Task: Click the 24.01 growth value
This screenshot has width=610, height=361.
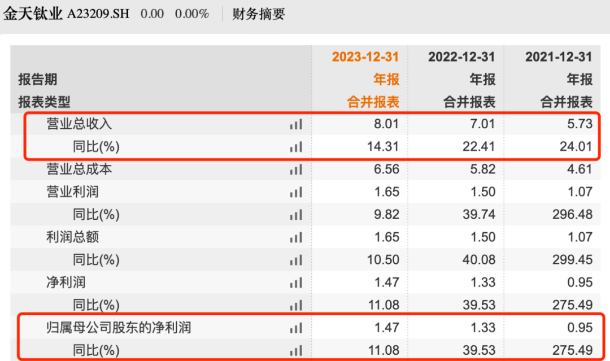Action: coord(576,147)
